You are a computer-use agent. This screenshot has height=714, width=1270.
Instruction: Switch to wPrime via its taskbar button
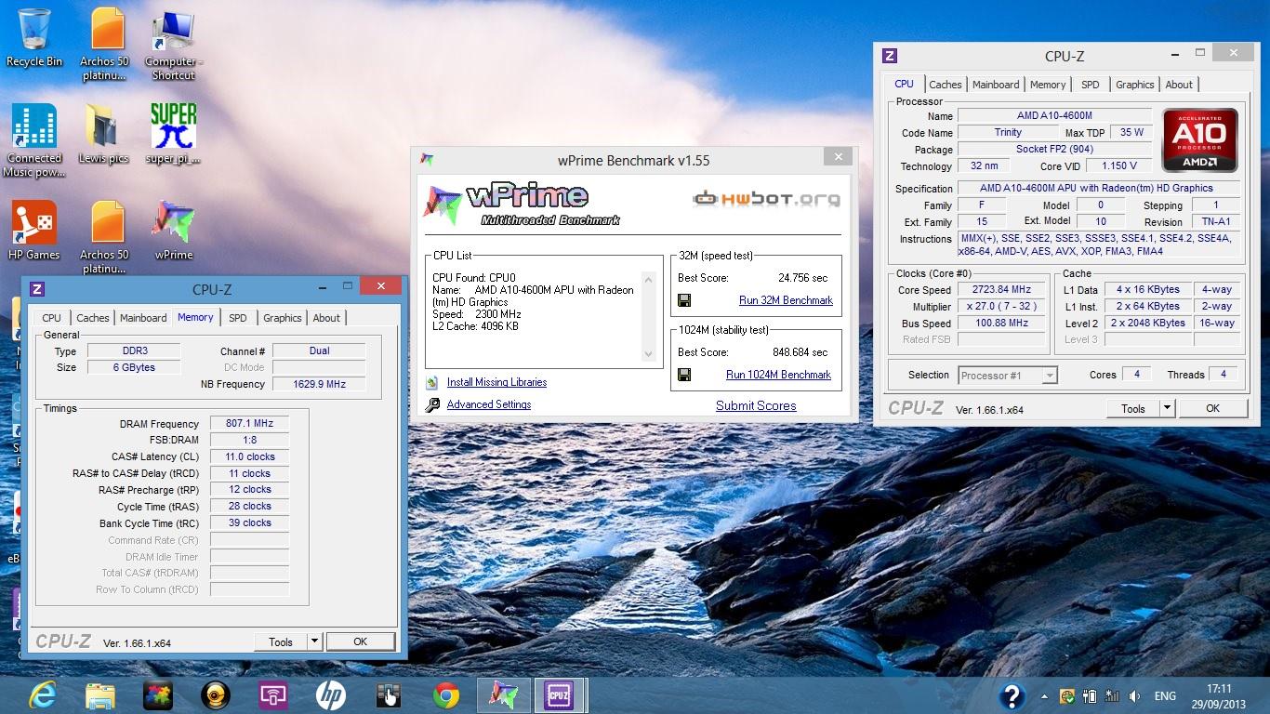coord(504,695)
